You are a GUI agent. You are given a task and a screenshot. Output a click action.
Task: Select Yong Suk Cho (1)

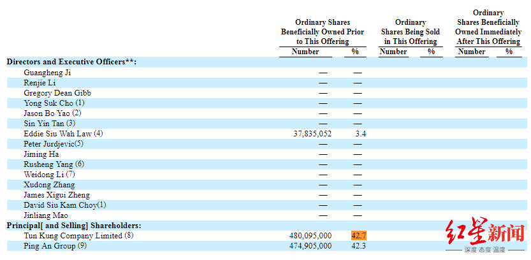pos(54,103)
